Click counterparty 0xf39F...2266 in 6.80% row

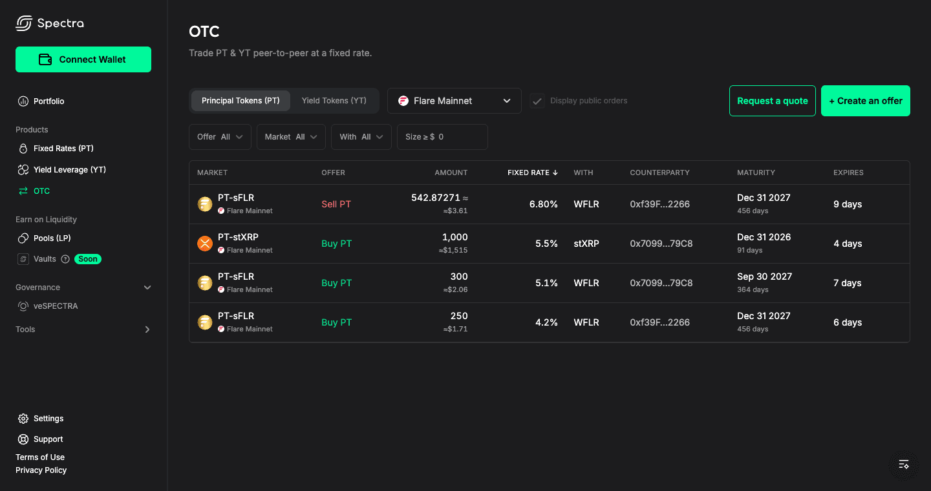click(x=660, y=204)
